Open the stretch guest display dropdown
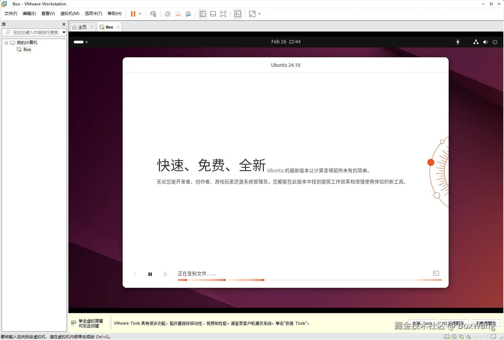 tap(259, 14)
